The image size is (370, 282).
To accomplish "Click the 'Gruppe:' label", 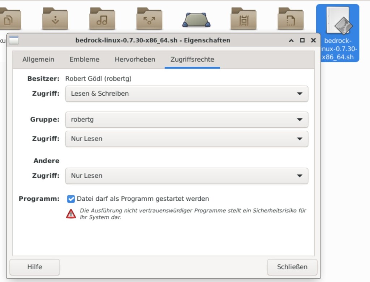I will click(x=45, y=120).
